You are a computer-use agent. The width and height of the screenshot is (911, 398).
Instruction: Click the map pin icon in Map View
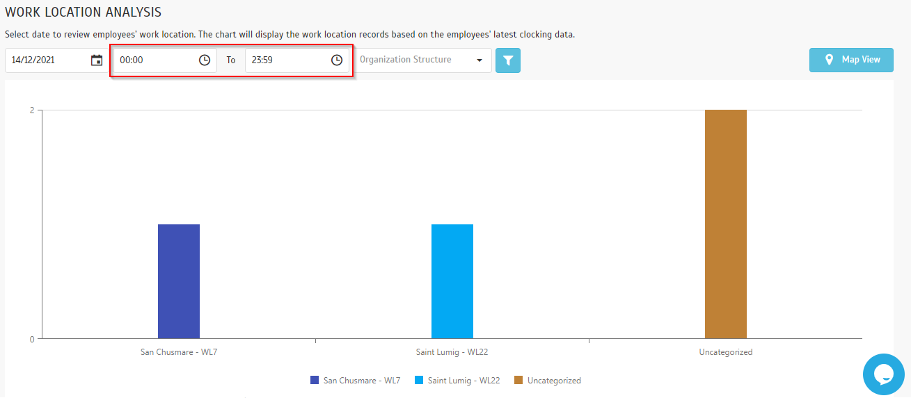tap(829, 60)
